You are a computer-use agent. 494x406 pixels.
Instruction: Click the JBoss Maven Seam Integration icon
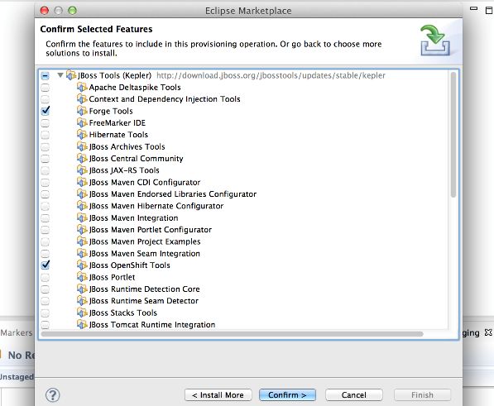pyautogui.click(x=82, y=253)
